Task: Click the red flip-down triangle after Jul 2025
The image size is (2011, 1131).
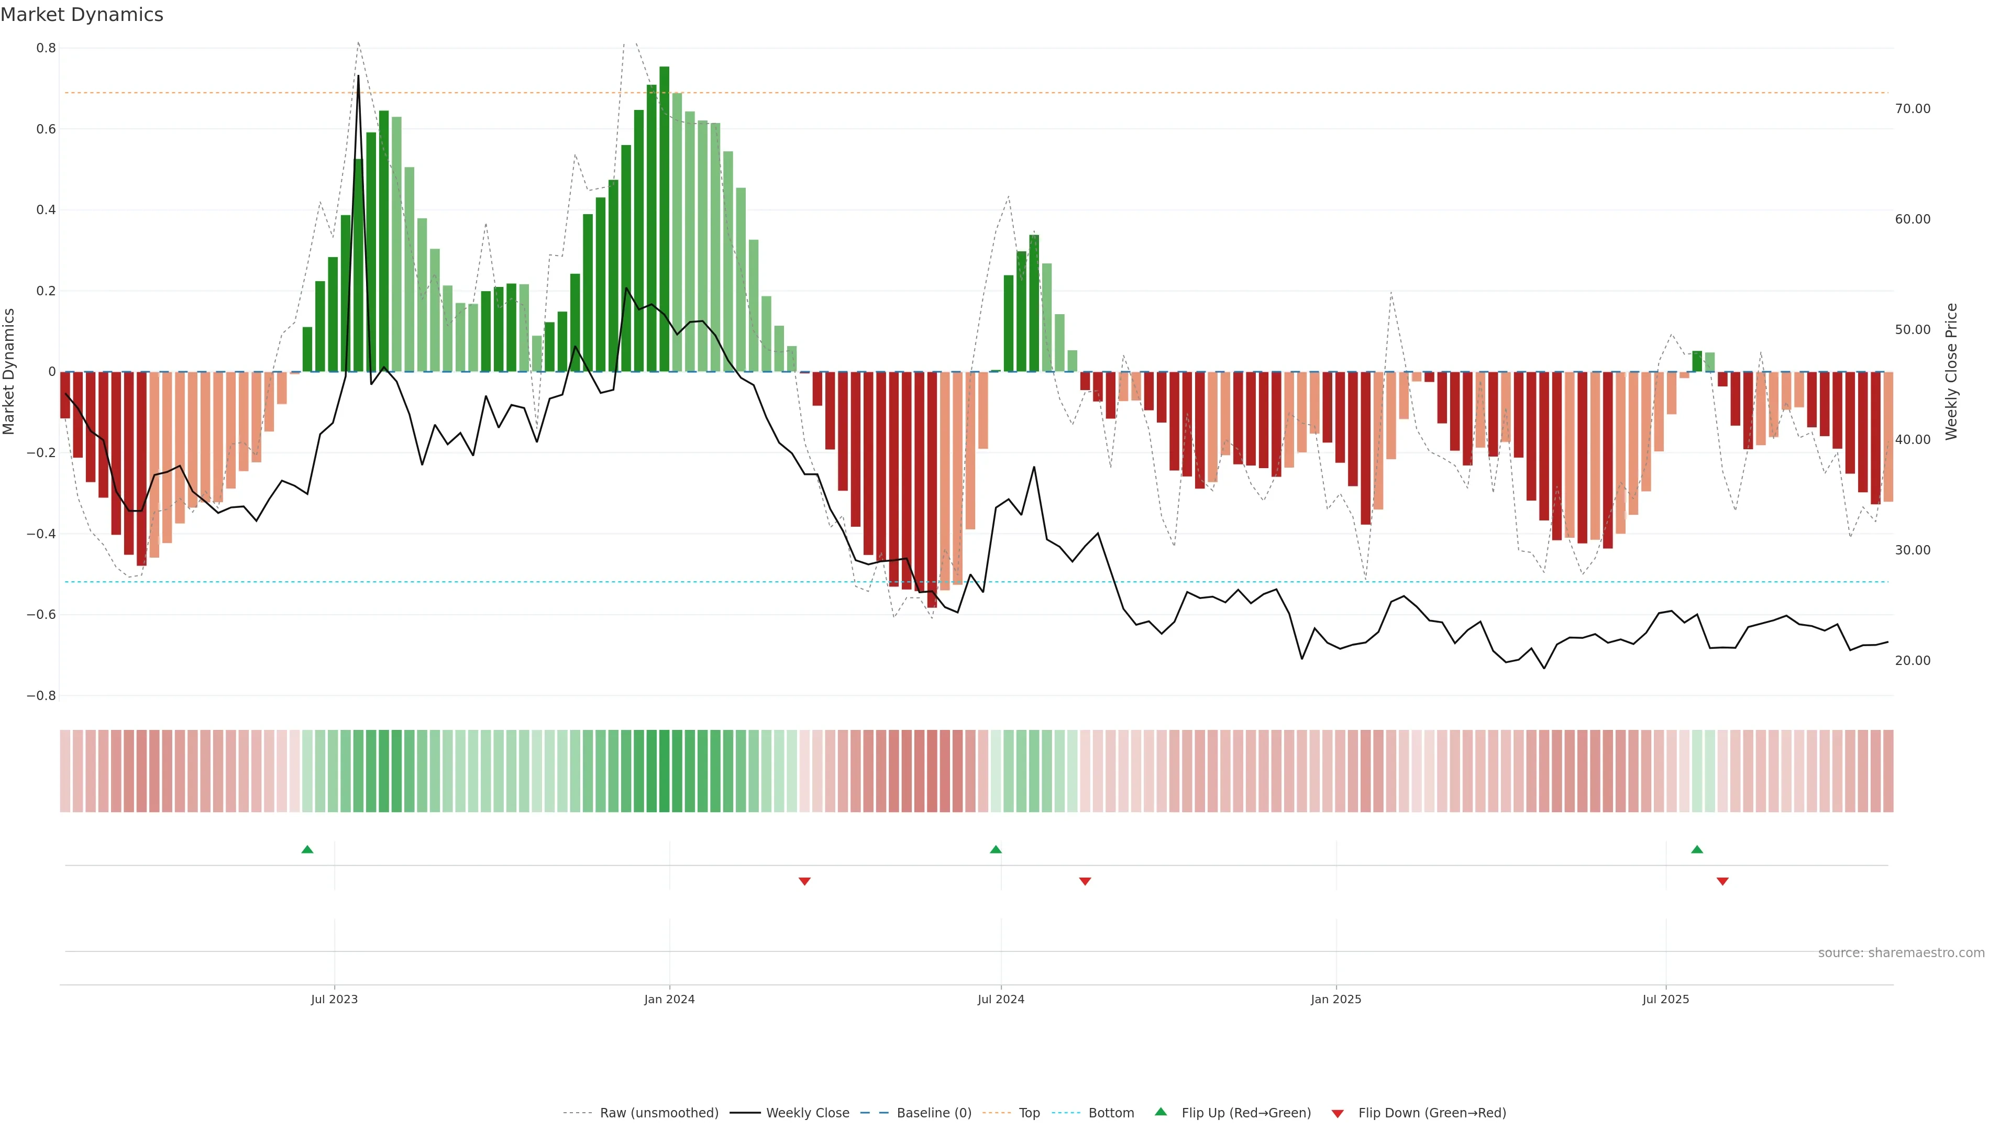Action: (1722, 881)
